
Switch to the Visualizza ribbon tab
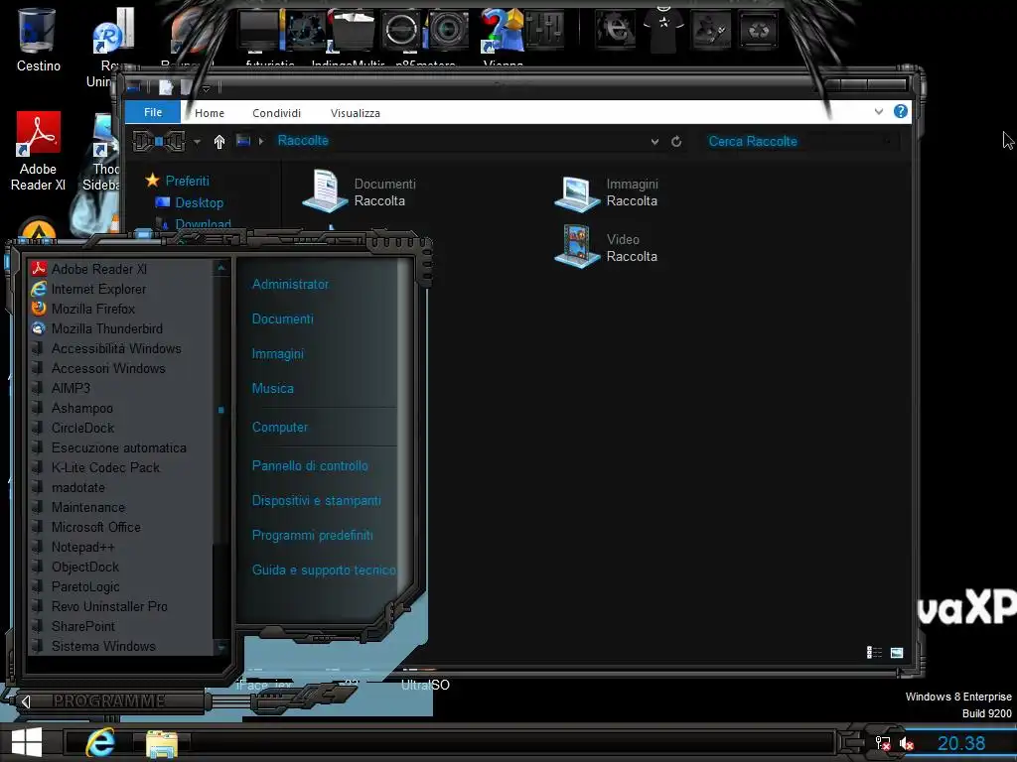[355, 113]
